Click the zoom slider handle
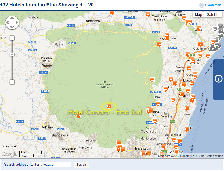 [12, 54]
